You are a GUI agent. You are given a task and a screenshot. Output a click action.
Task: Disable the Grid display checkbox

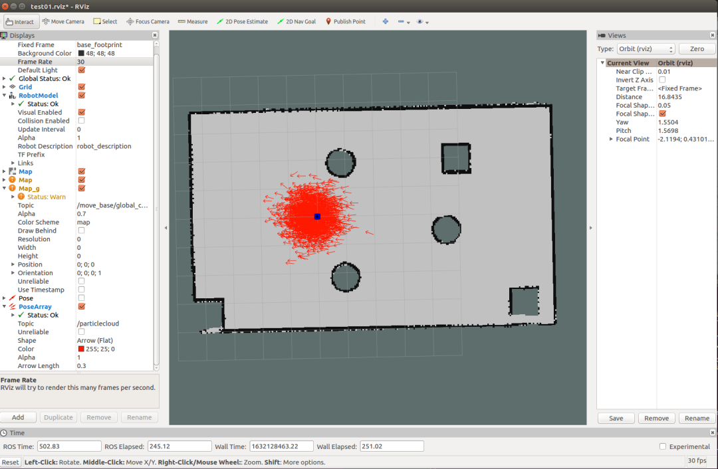[82, 87]
